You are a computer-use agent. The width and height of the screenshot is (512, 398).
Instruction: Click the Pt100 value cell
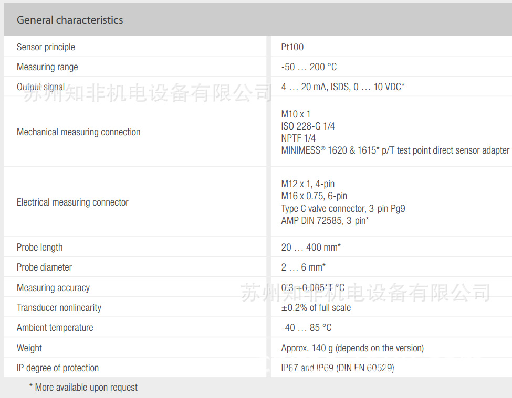[x=292, y=47]
